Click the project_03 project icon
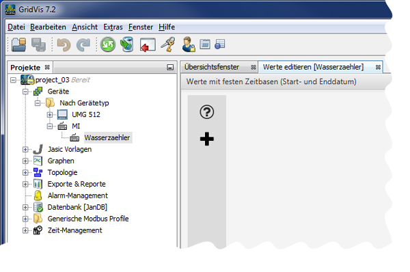The height and width of the screenshot is (272, 410). (x=27, y=80)
